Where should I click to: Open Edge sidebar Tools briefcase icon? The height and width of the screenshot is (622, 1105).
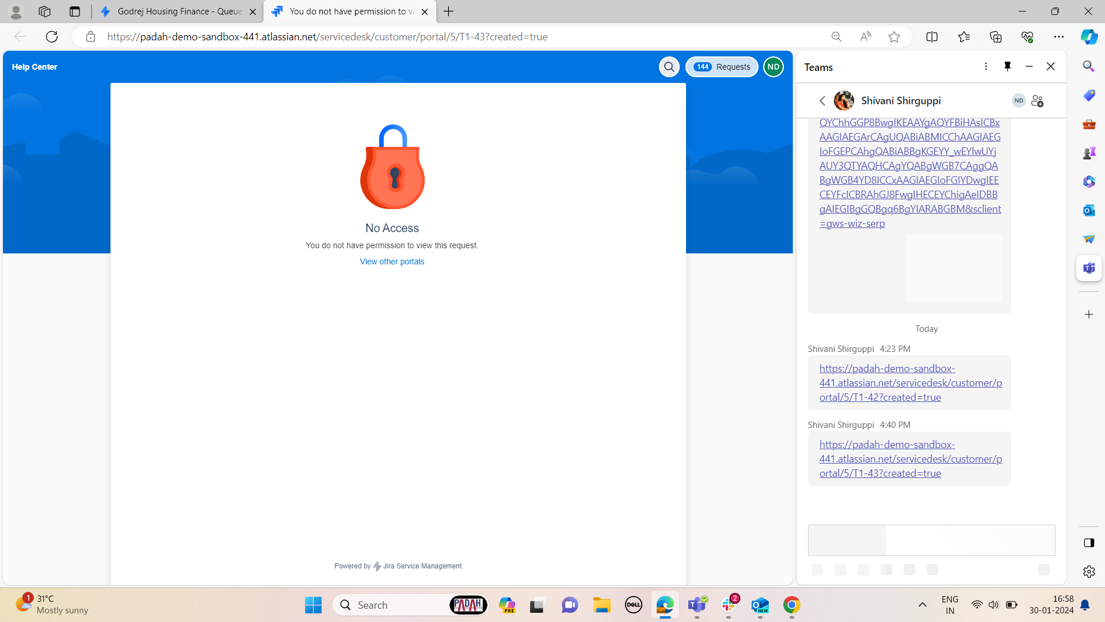coord(1088,124)
